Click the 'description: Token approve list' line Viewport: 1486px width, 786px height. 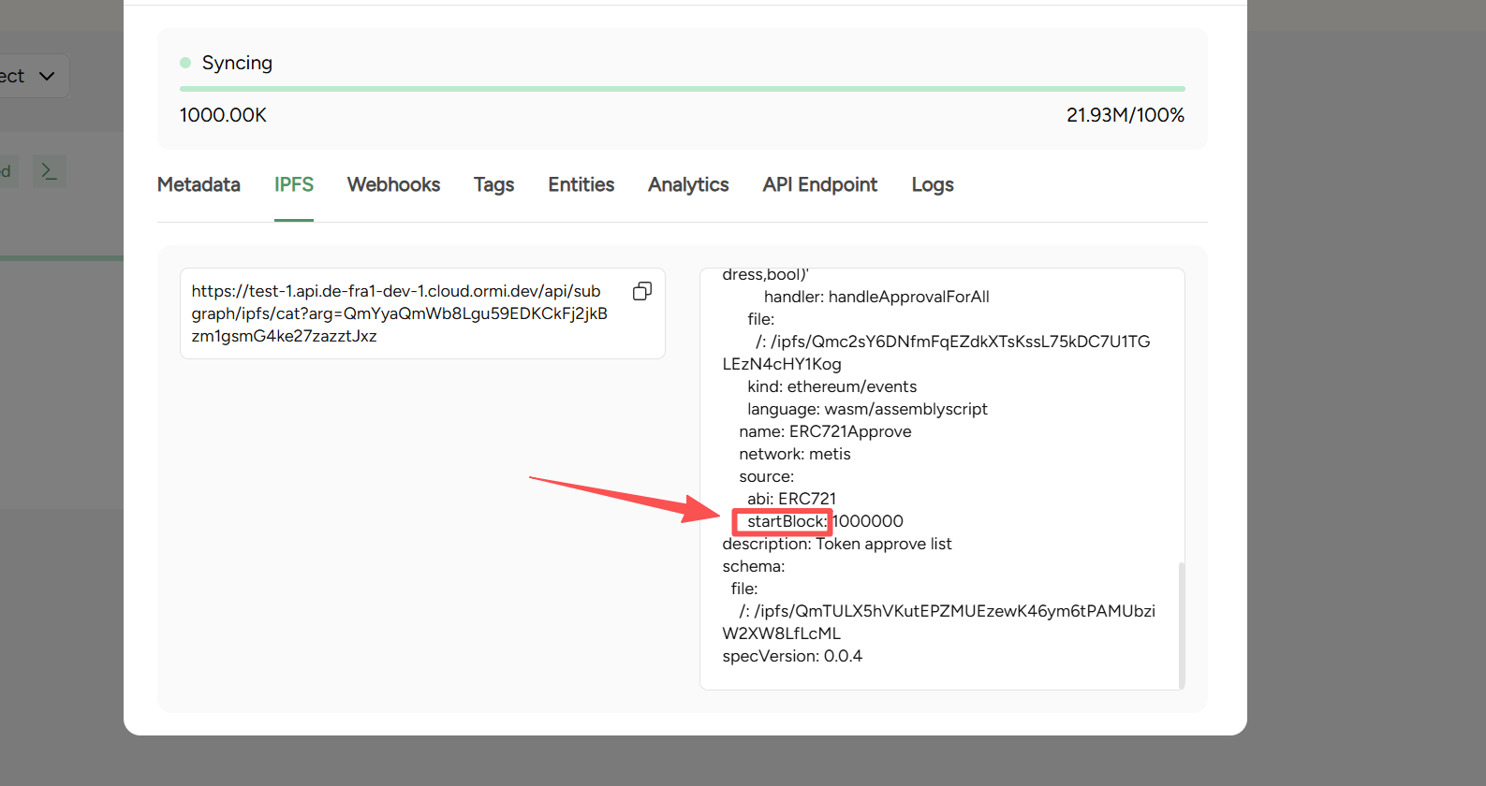[837, 544]
